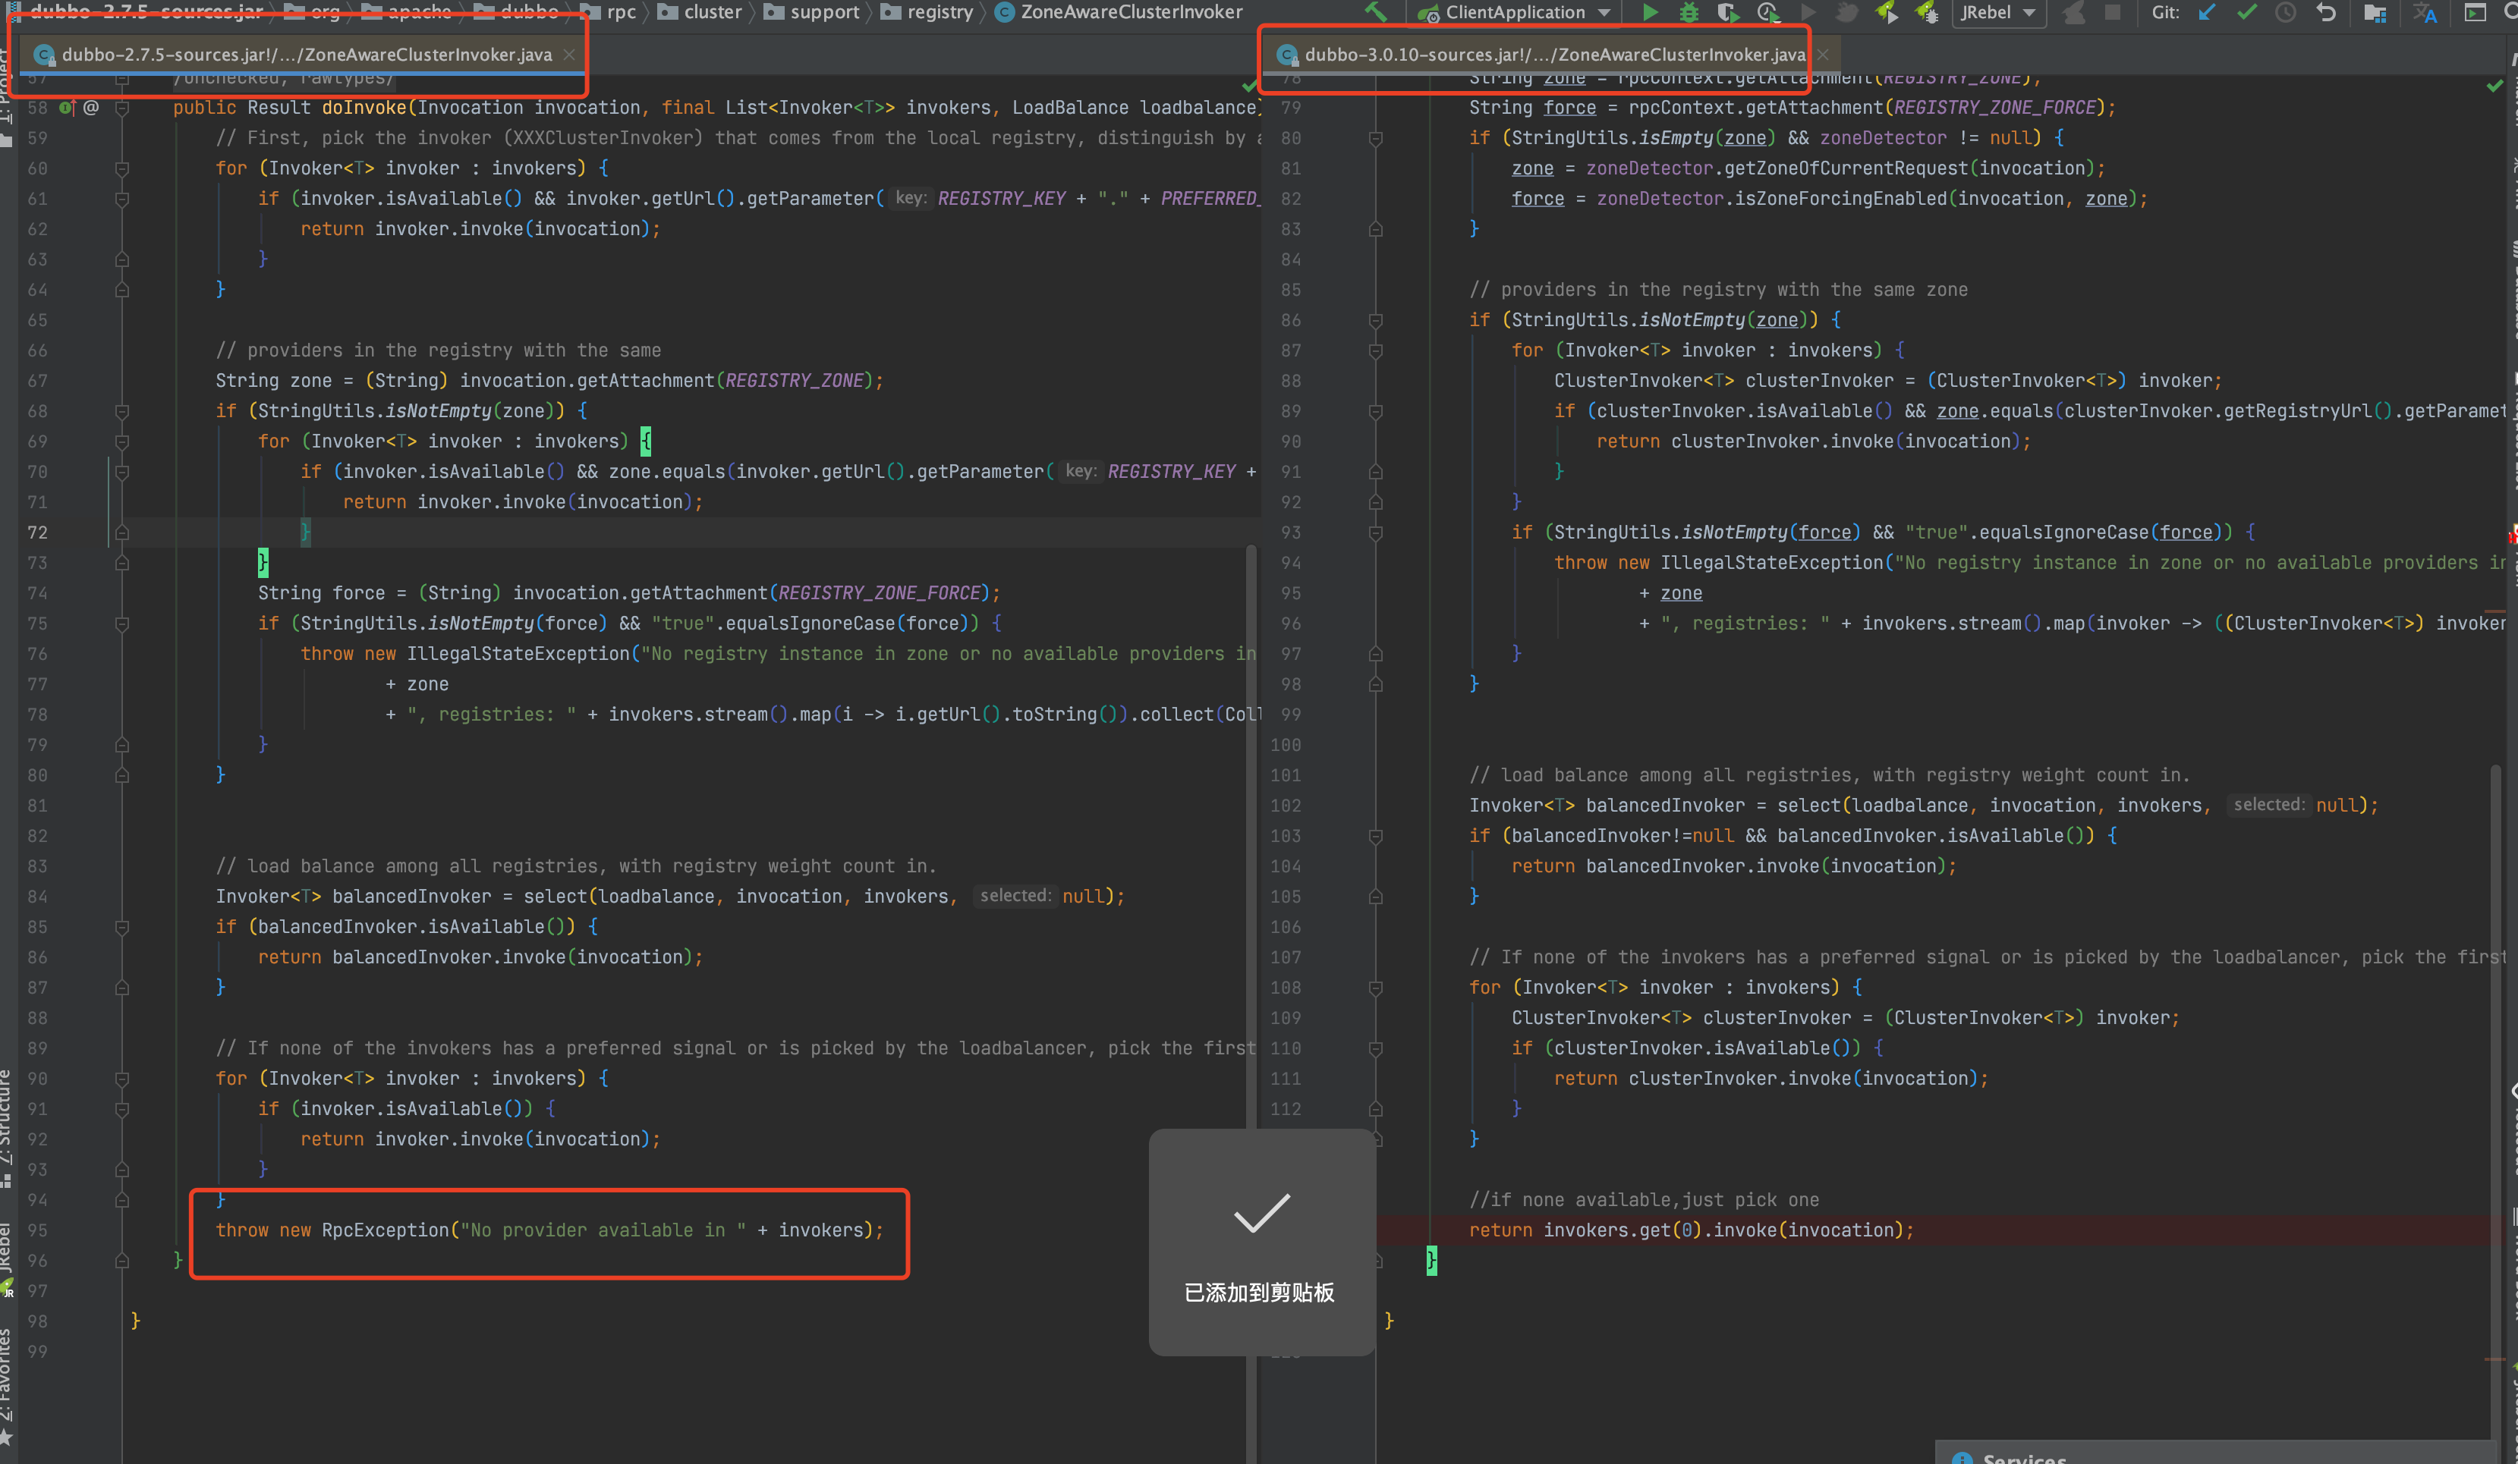Run with JRebel rocket icon
The height and width of the screenshot is (1464, 2518).
point(1887,12)
